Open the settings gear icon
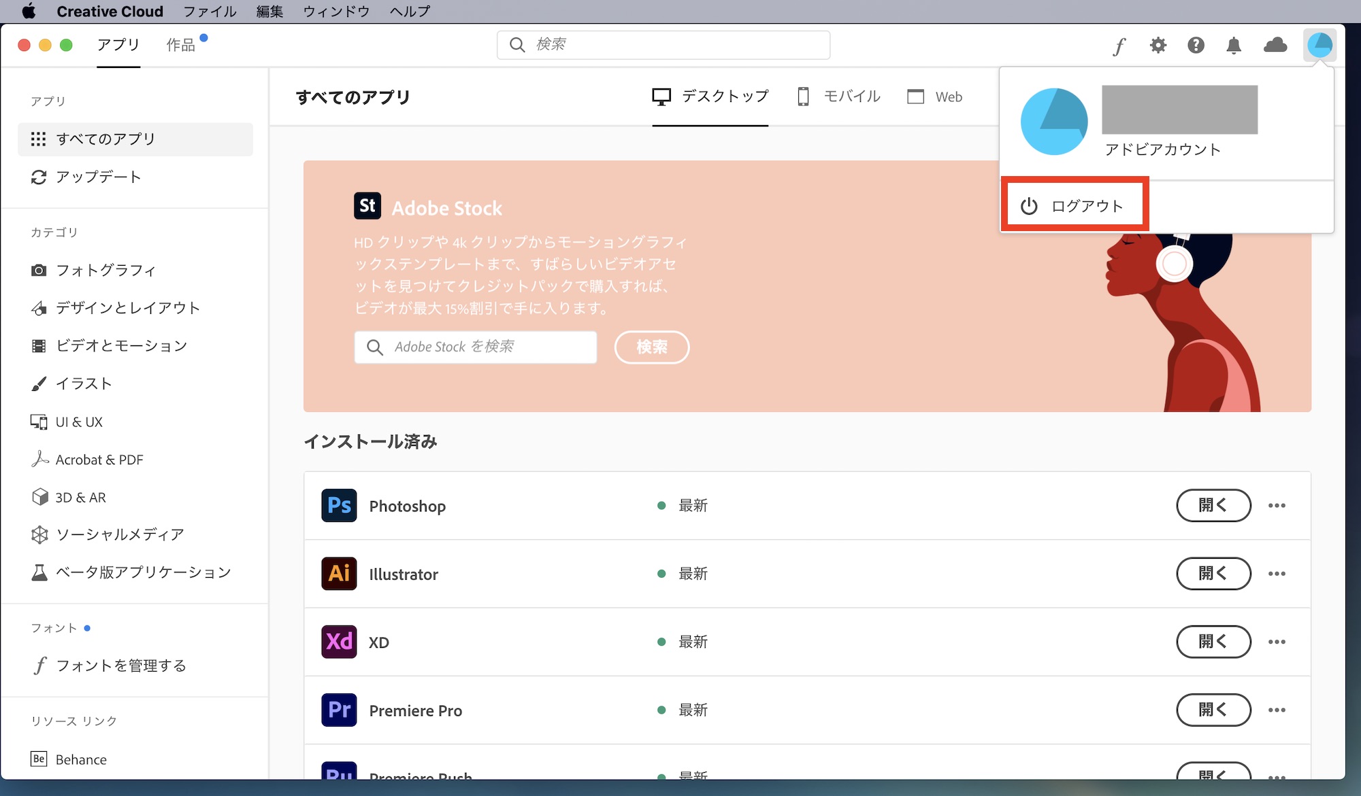 (x=1158, y=46)
